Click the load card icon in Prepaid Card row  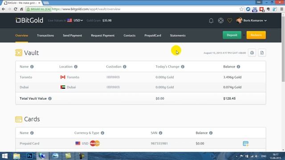[245, 144]
